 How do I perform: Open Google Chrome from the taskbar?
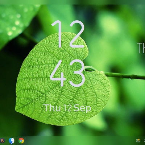click(x=21, y=141)
